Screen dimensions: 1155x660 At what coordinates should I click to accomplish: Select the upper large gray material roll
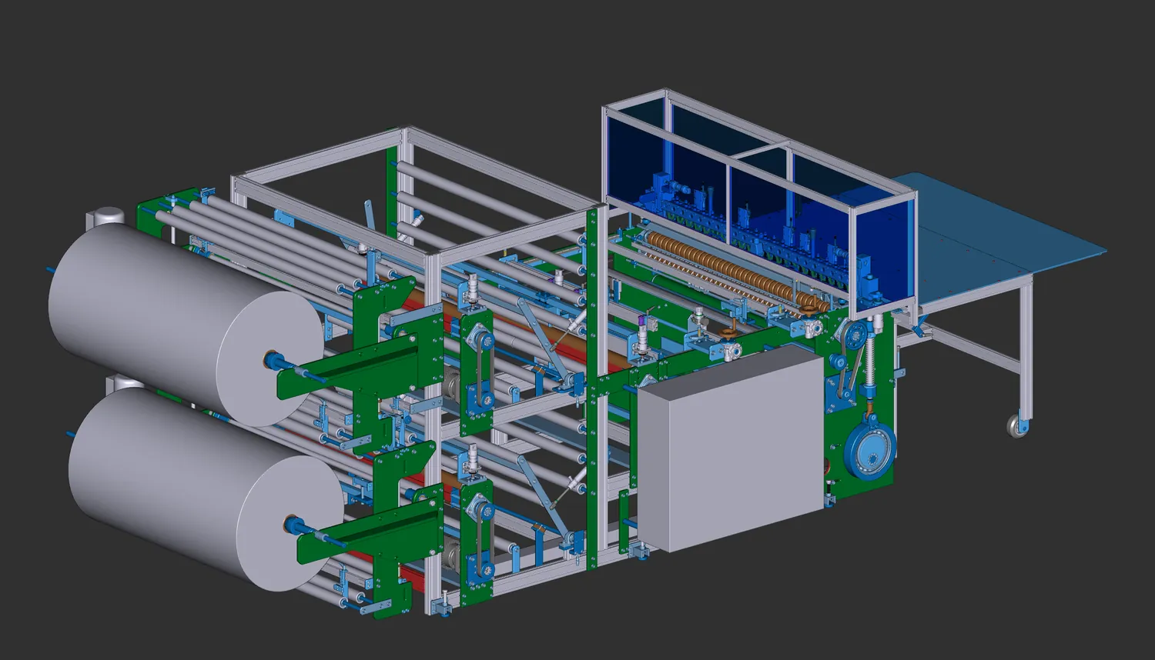point(185,323)
